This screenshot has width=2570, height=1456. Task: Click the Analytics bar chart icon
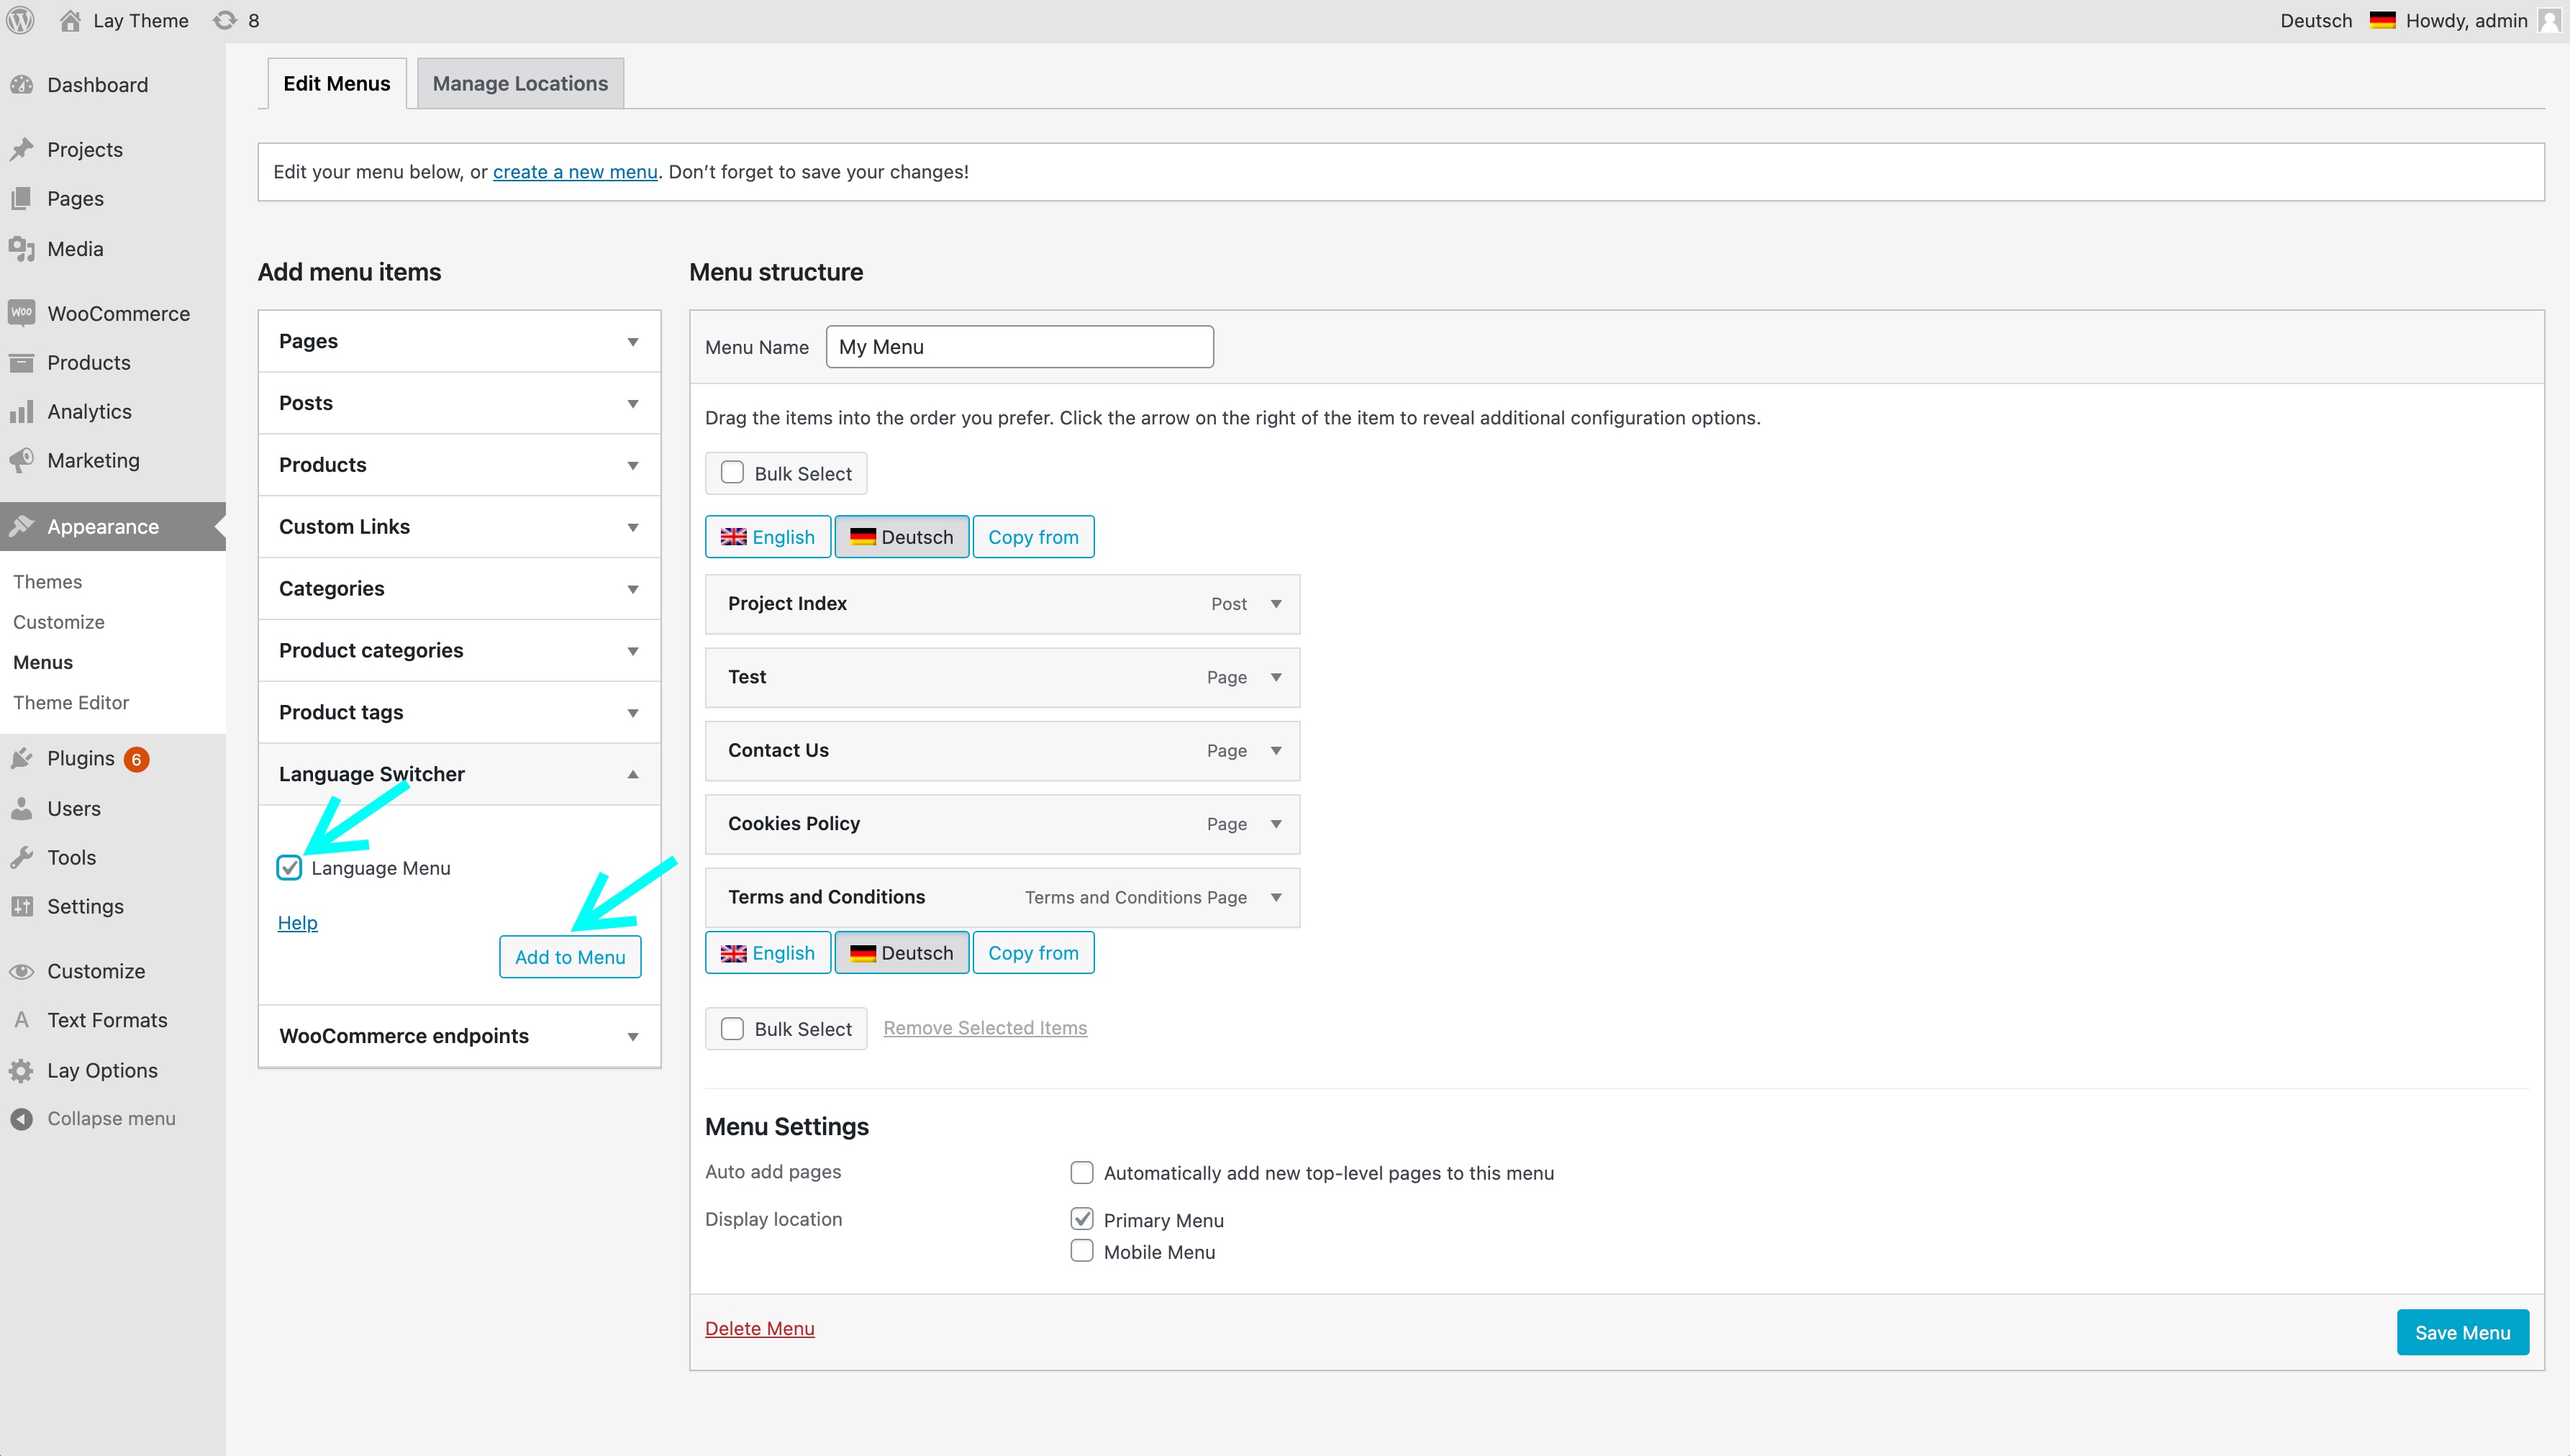pos(22,411)
